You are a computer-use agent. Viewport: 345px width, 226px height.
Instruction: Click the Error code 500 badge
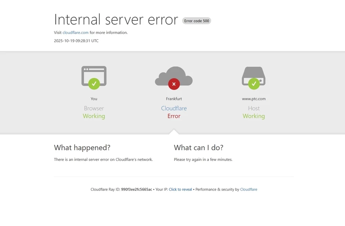[197, 21]
